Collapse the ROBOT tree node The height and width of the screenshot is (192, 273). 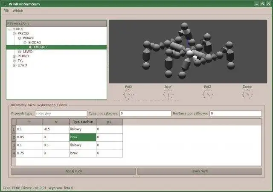click(9, 29)
